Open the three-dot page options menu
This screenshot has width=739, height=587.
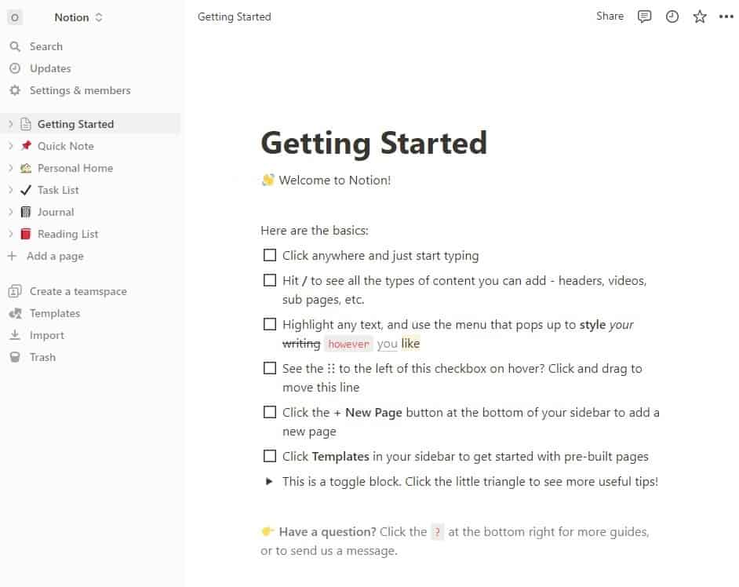click(x=726, y=16)
